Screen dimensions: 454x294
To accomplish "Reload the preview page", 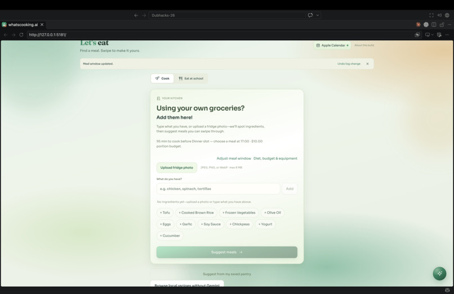I will [21, 35].
